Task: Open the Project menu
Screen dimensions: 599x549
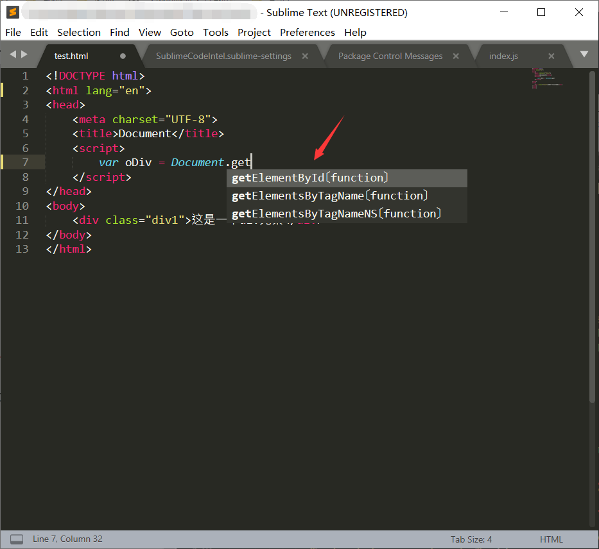Action: 254,33
